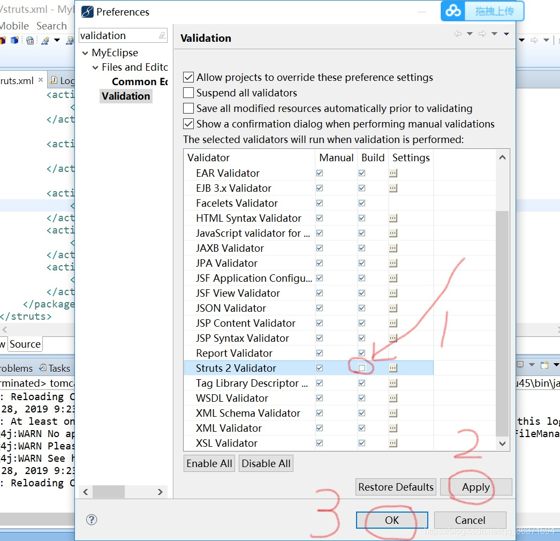Open the Preferences view menu dropdown
The image size is (560, 541).
point(506,34)
